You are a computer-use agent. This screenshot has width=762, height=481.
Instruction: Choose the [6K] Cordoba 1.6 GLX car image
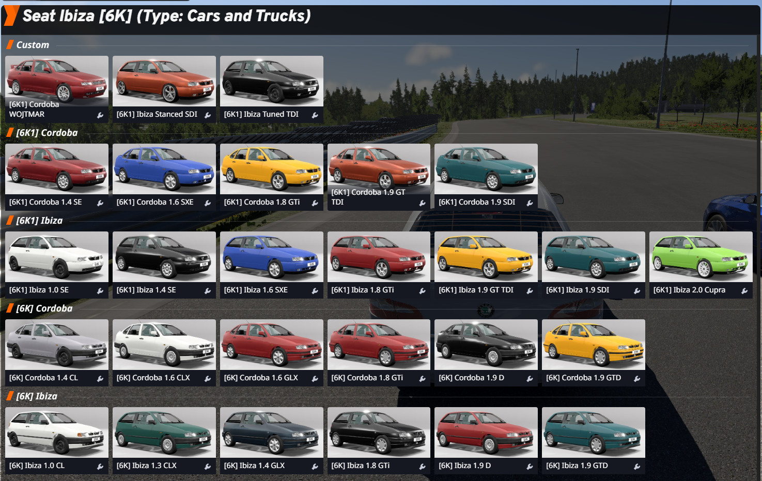pyautogui.click(x=272, y=345)
